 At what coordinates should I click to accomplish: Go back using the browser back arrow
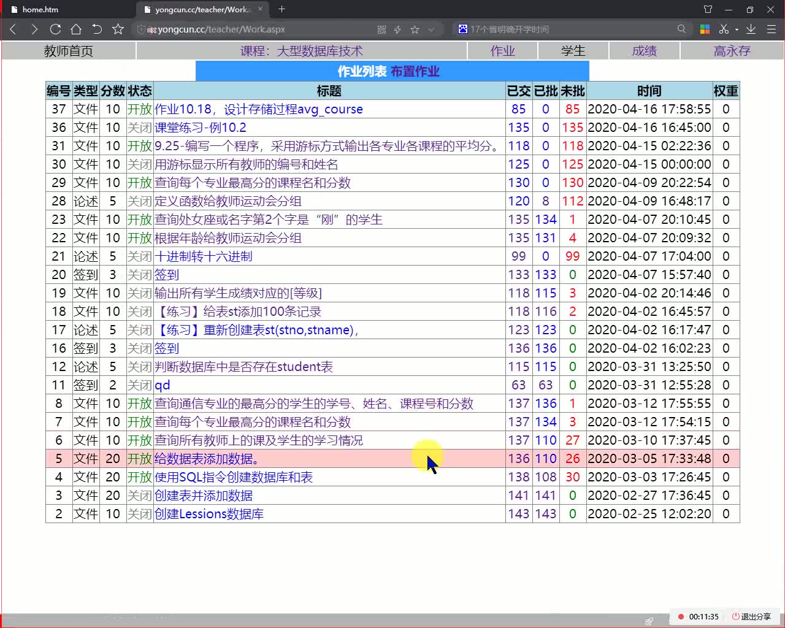(x=13, y=29)
